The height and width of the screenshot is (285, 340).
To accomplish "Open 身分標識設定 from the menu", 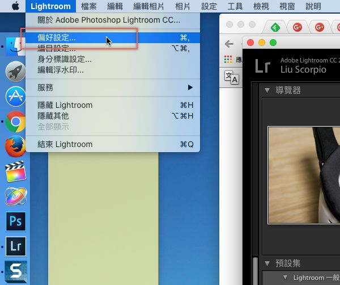I will [x=113, y=59].
